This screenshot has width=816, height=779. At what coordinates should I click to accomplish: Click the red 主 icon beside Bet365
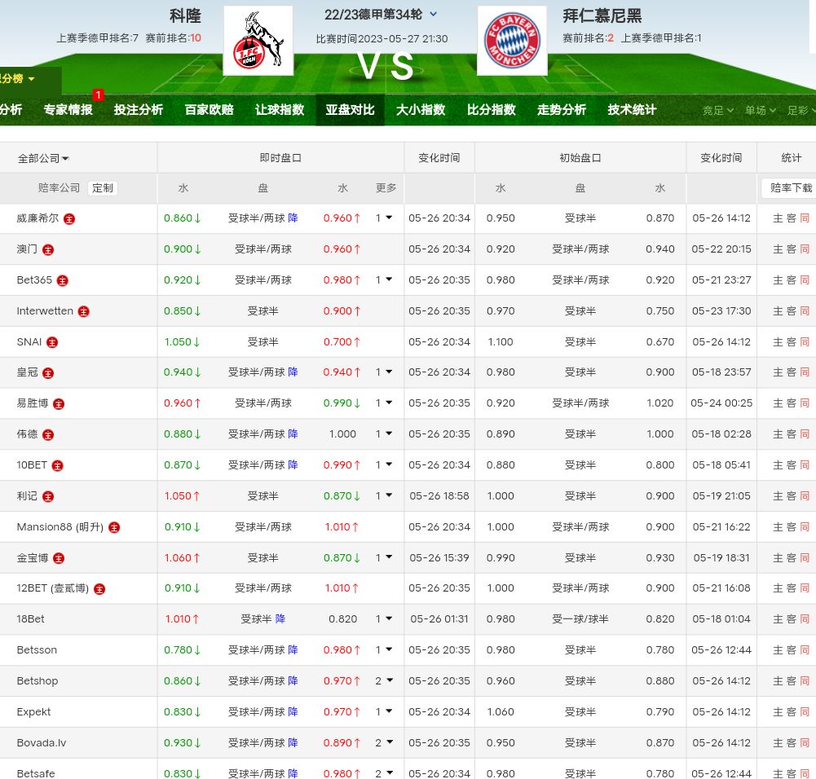click(x=63, y=280)
